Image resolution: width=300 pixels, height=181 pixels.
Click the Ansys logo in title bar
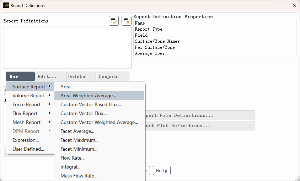[x=6, y=6]
